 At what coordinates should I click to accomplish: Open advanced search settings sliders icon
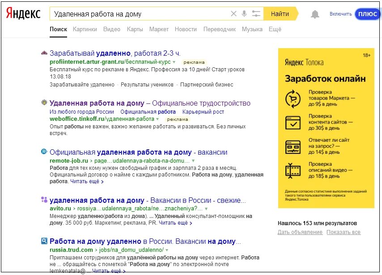tap(256, 13)
